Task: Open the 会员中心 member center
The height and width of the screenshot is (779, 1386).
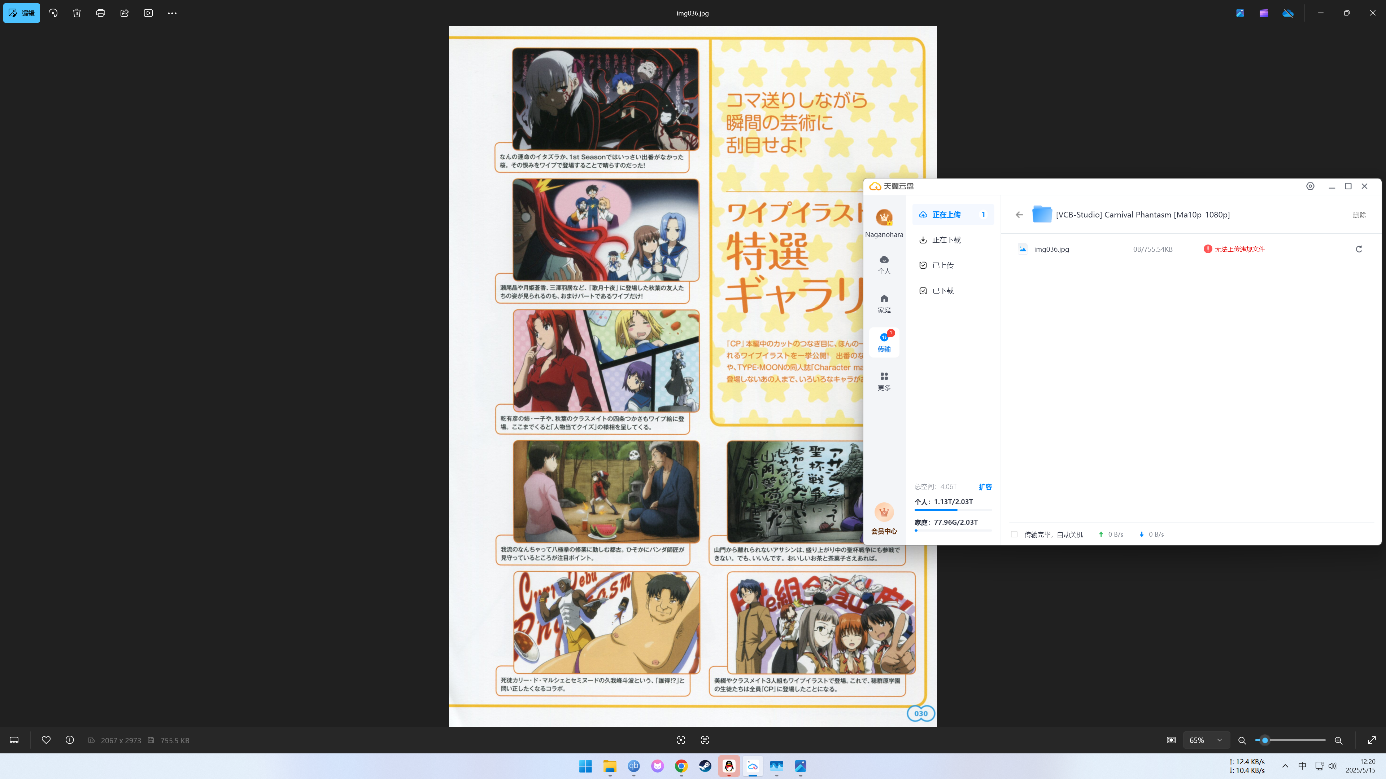Action: click(884, 519)
